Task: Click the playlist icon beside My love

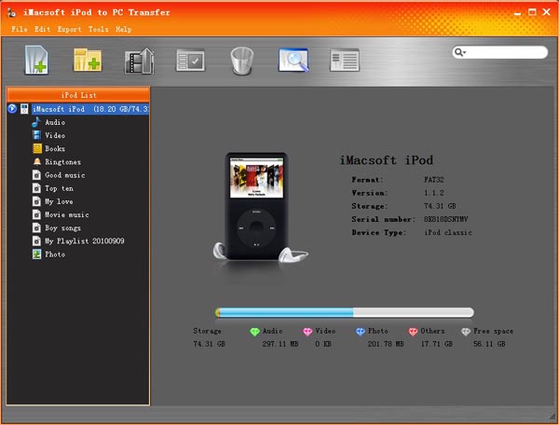Action: click(36, 201)
